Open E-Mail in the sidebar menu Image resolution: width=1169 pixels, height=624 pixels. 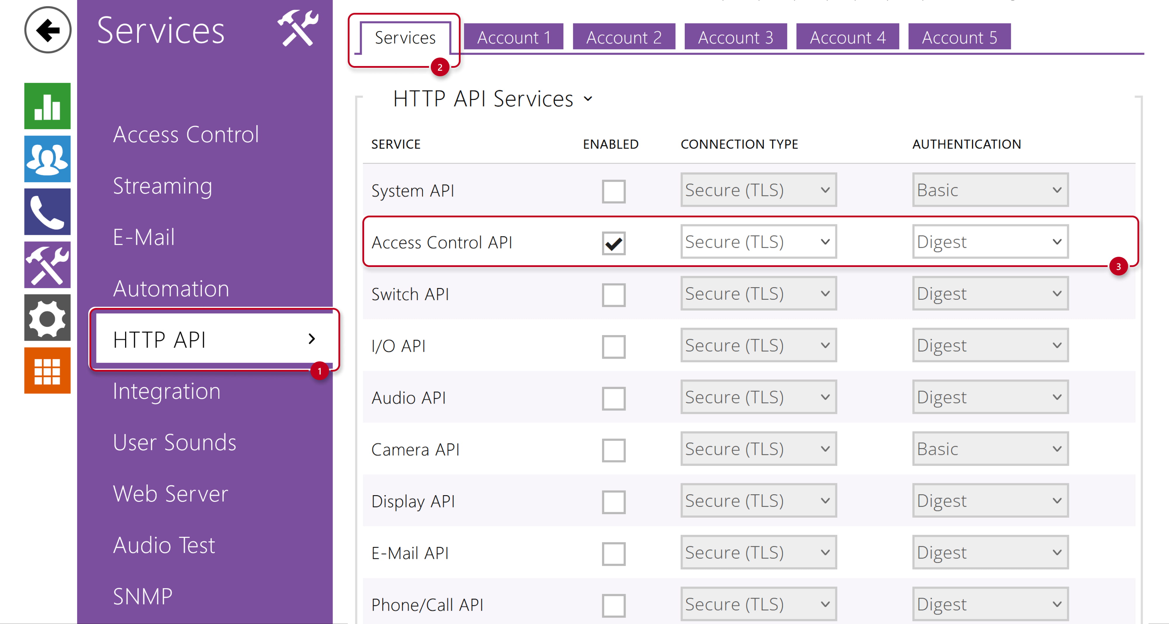coord(143,237)
